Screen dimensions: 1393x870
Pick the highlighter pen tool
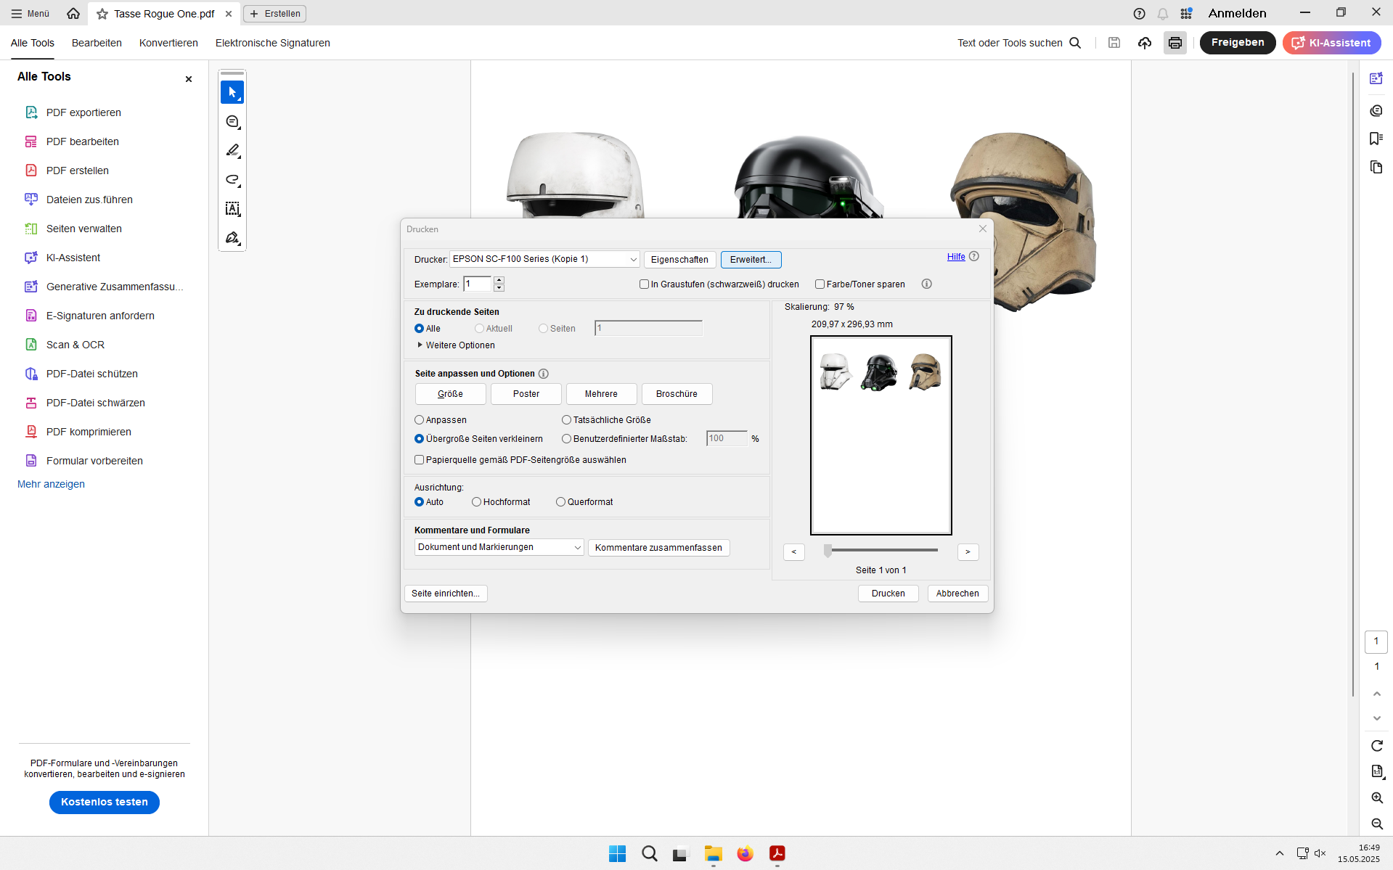click(232, 151)
